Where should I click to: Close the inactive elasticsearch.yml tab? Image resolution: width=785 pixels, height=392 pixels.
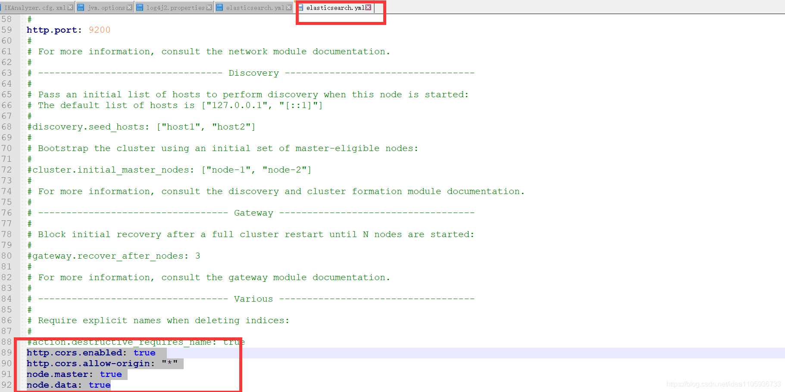point(289,7)
